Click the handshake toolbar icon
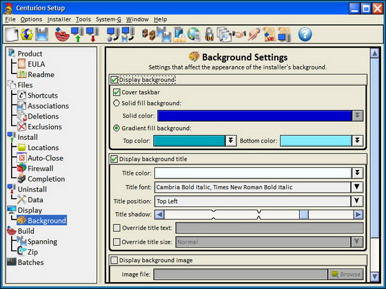 pyautogui.click(x=238, y=34)
